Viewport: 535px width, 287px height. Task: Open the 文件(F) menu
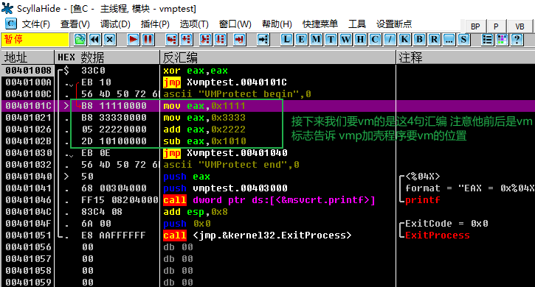pos(36,24)
